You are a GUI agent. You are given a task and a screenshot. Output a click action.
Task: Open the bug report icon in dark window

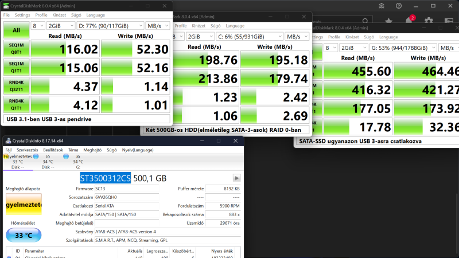point(382,6)
